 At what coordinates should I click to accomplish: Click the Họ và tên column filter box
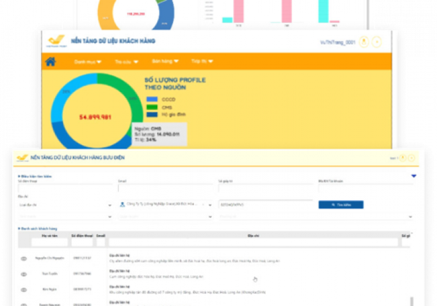50,242
